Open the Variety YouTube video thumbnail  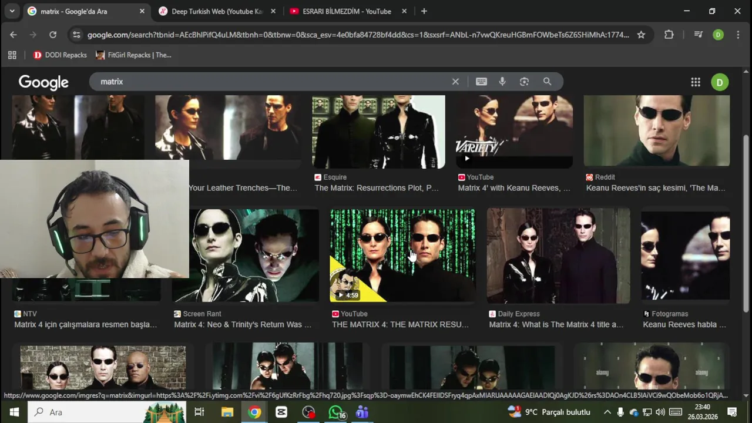click(x=515, y=132)
